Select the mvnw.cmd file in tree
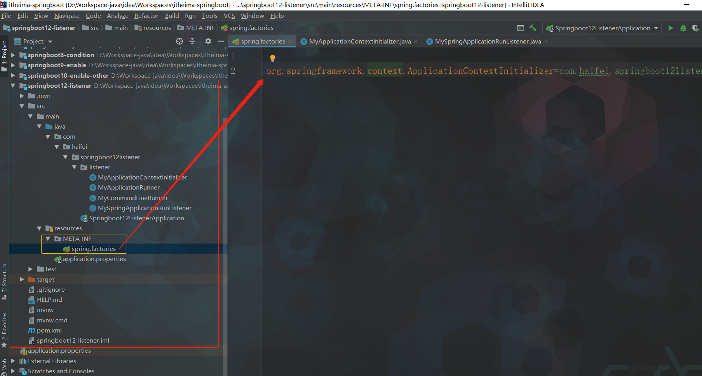 [52, 320]
